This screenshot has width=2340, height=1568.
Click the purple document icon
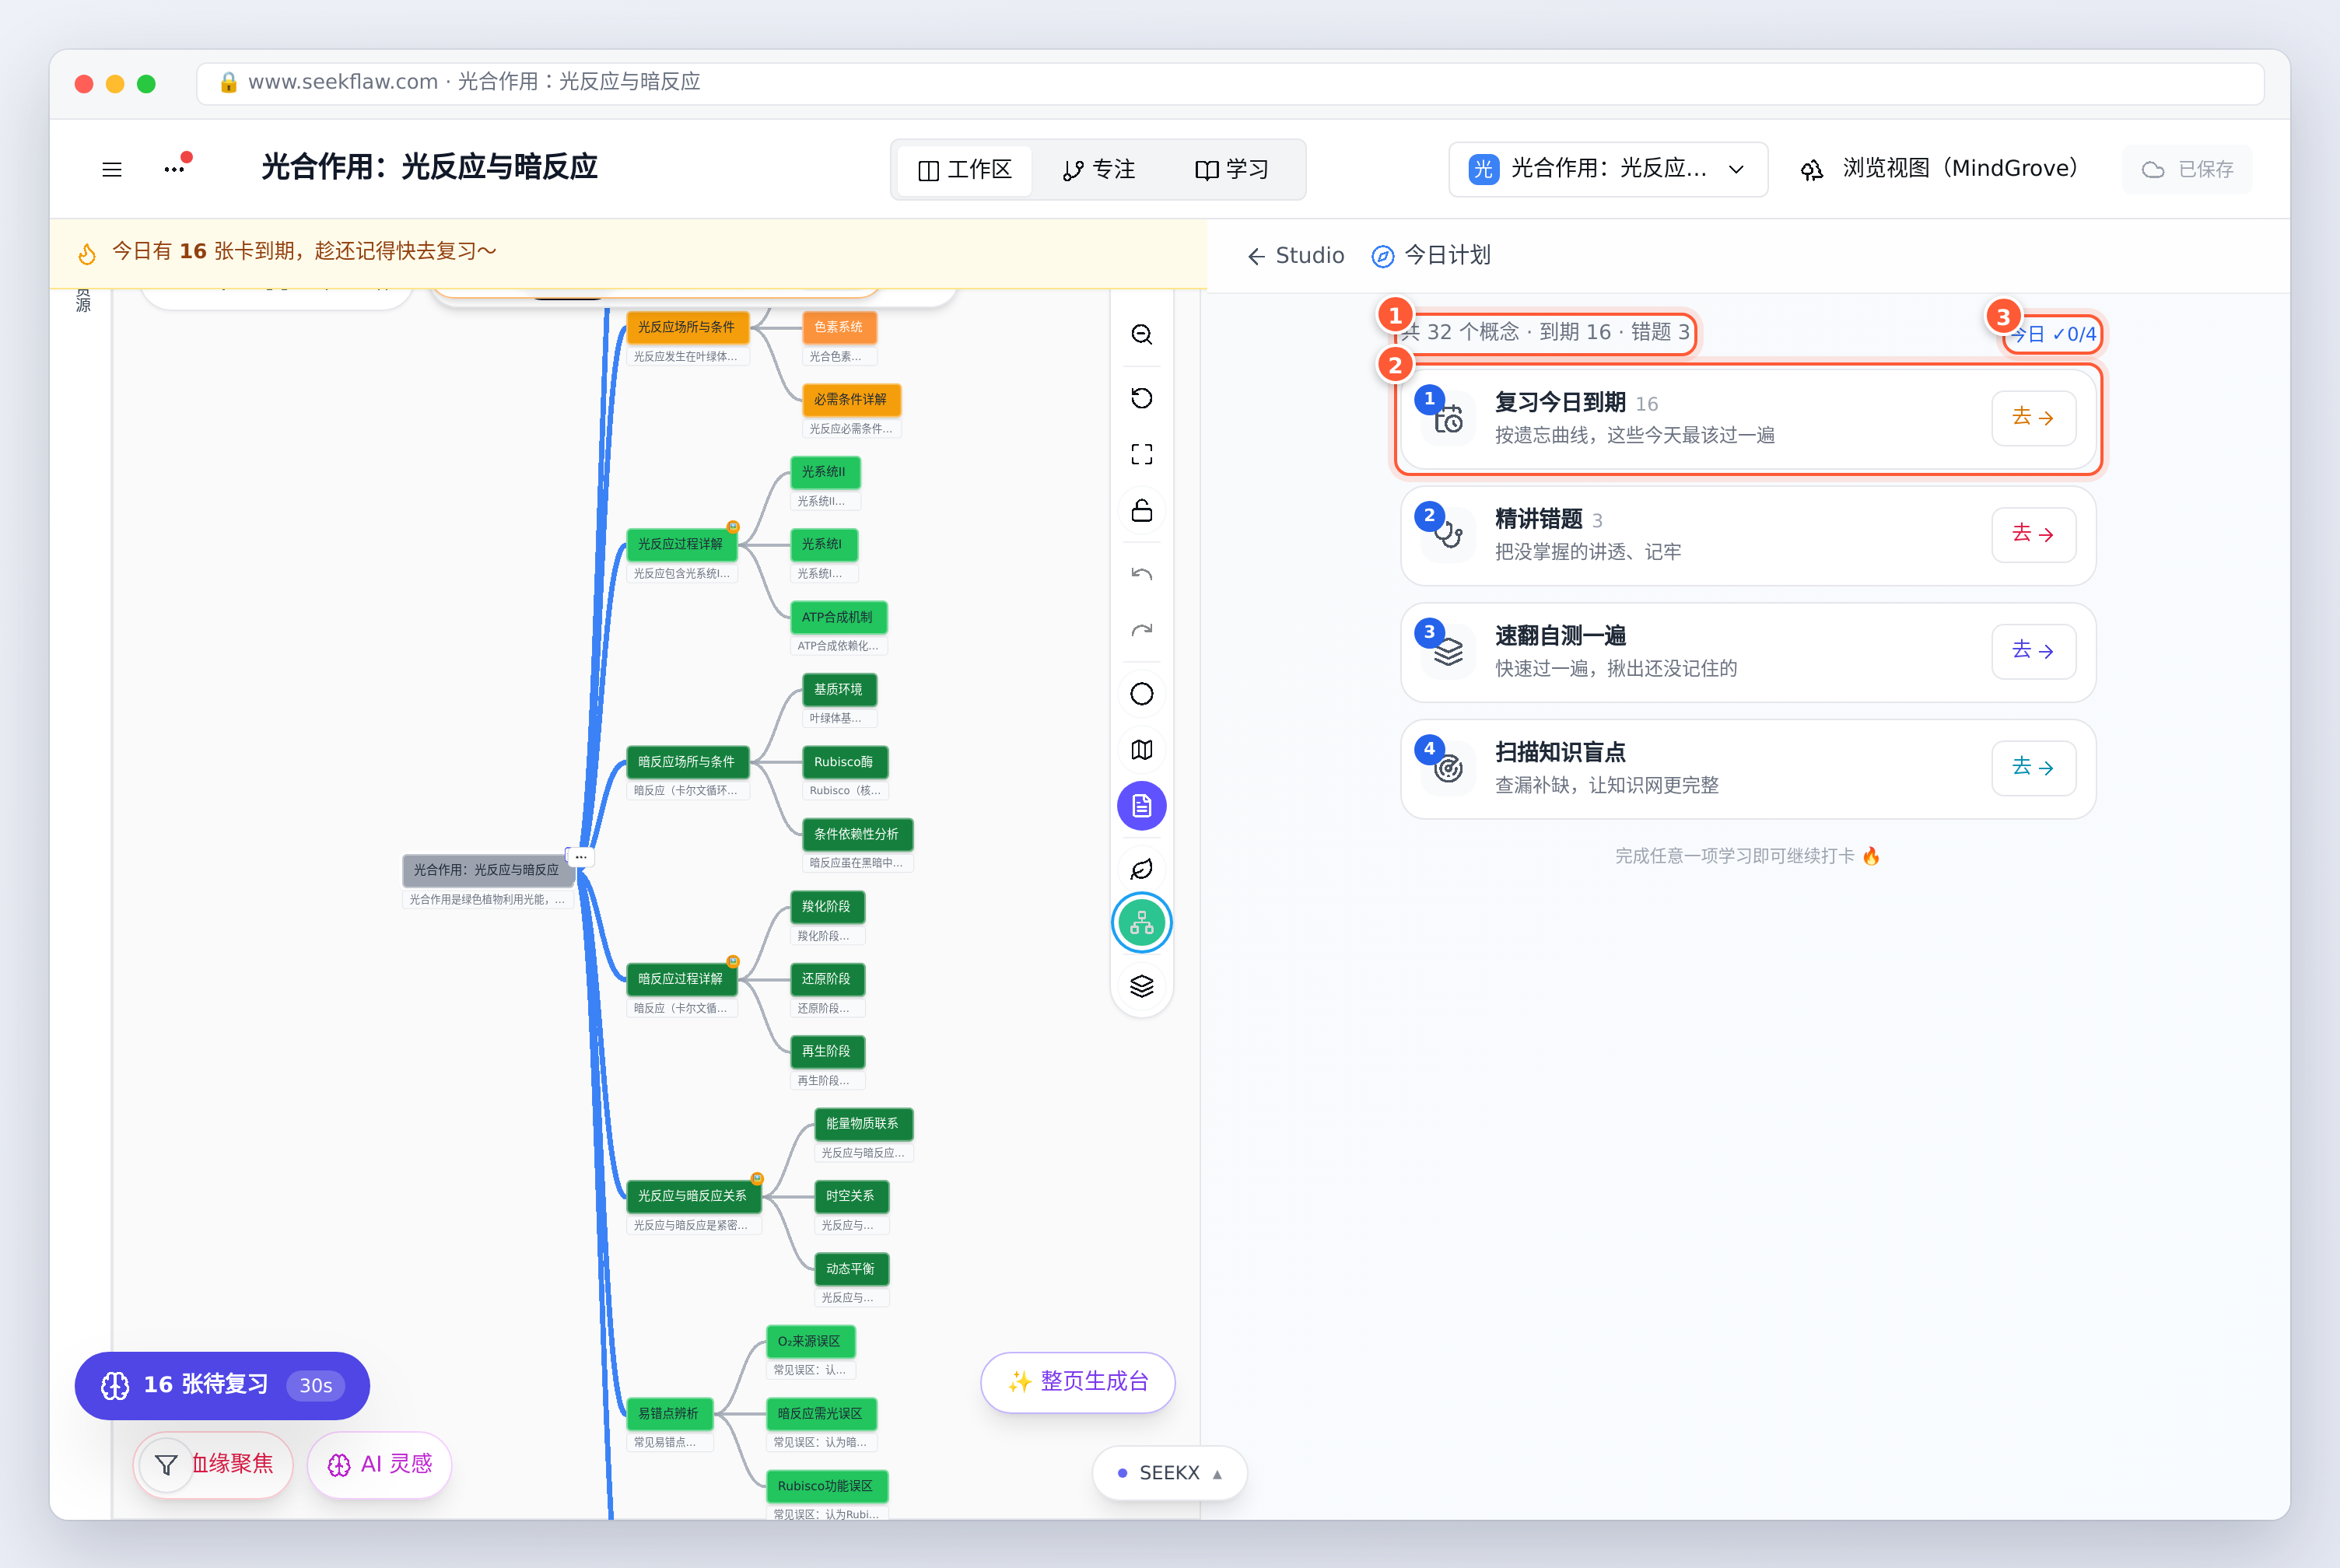pos(1141,806)
